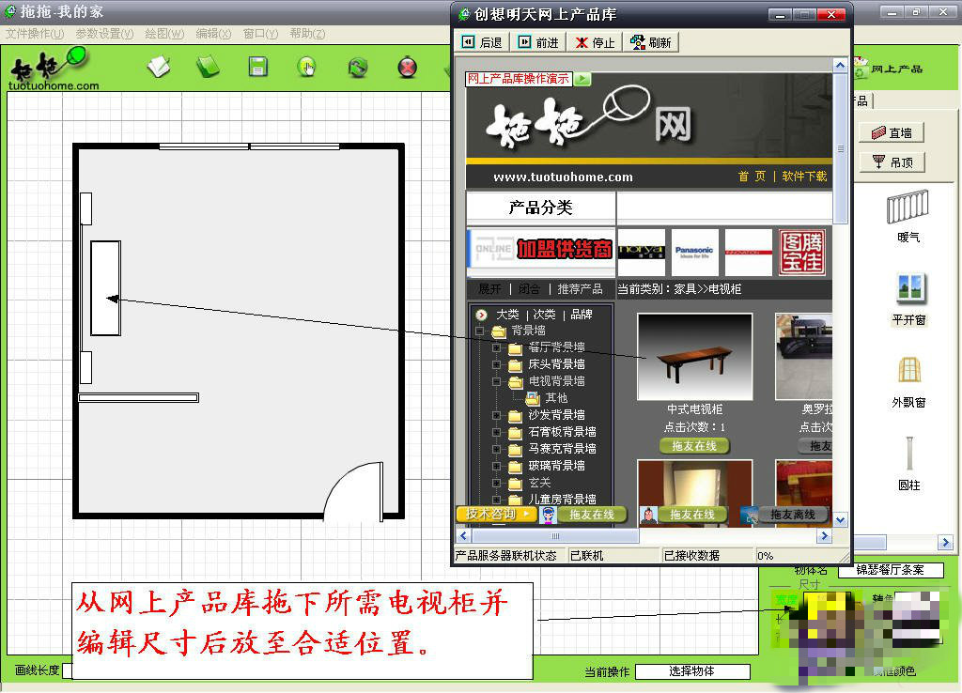Open the 帮助(Z) menu
The height and width of the screenshot is (693, 962).
pyautogui.click(x=307, y=34)
